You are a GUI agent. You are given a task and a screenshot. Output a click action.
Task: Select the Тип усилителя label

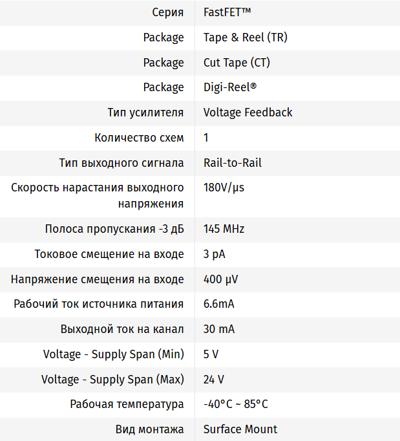145,113
